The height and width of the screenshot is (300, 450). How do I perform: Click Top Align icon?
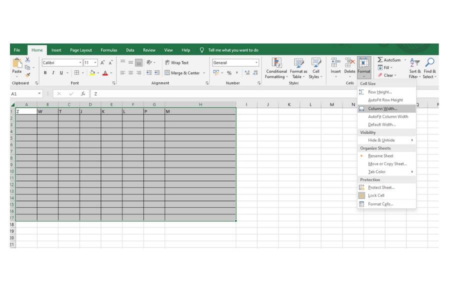pos(122,62)
